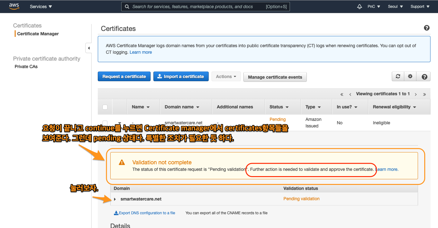Screen dimensions: 438x228
Task: Expand the smartwatercare.net domain row
Action: pyautogui.click(x=115, y=199)
